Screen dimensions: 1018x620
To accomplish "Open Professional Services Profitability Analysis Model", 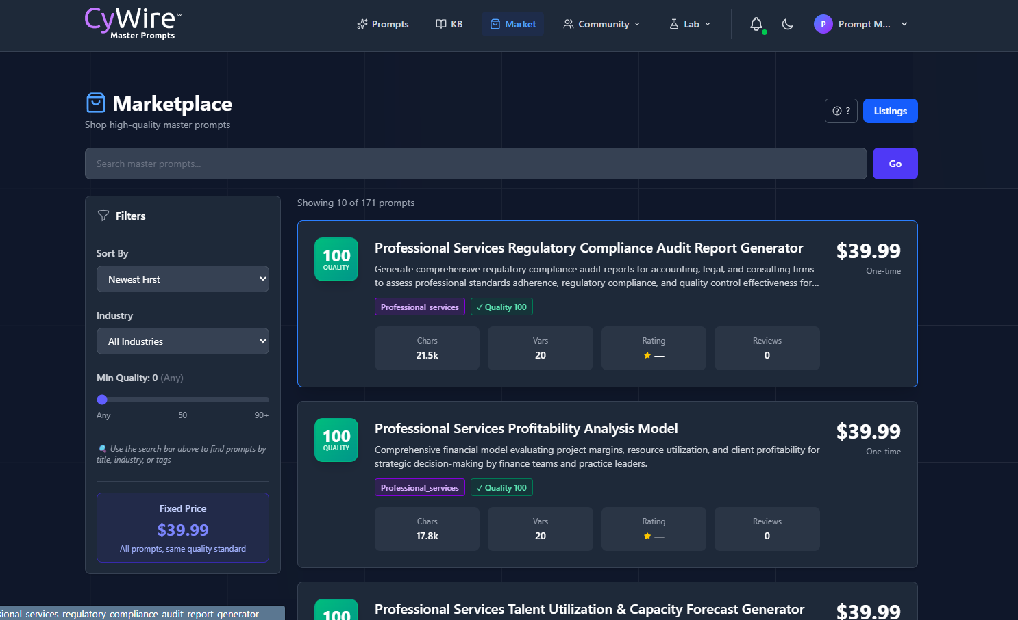I will [526, 428].
